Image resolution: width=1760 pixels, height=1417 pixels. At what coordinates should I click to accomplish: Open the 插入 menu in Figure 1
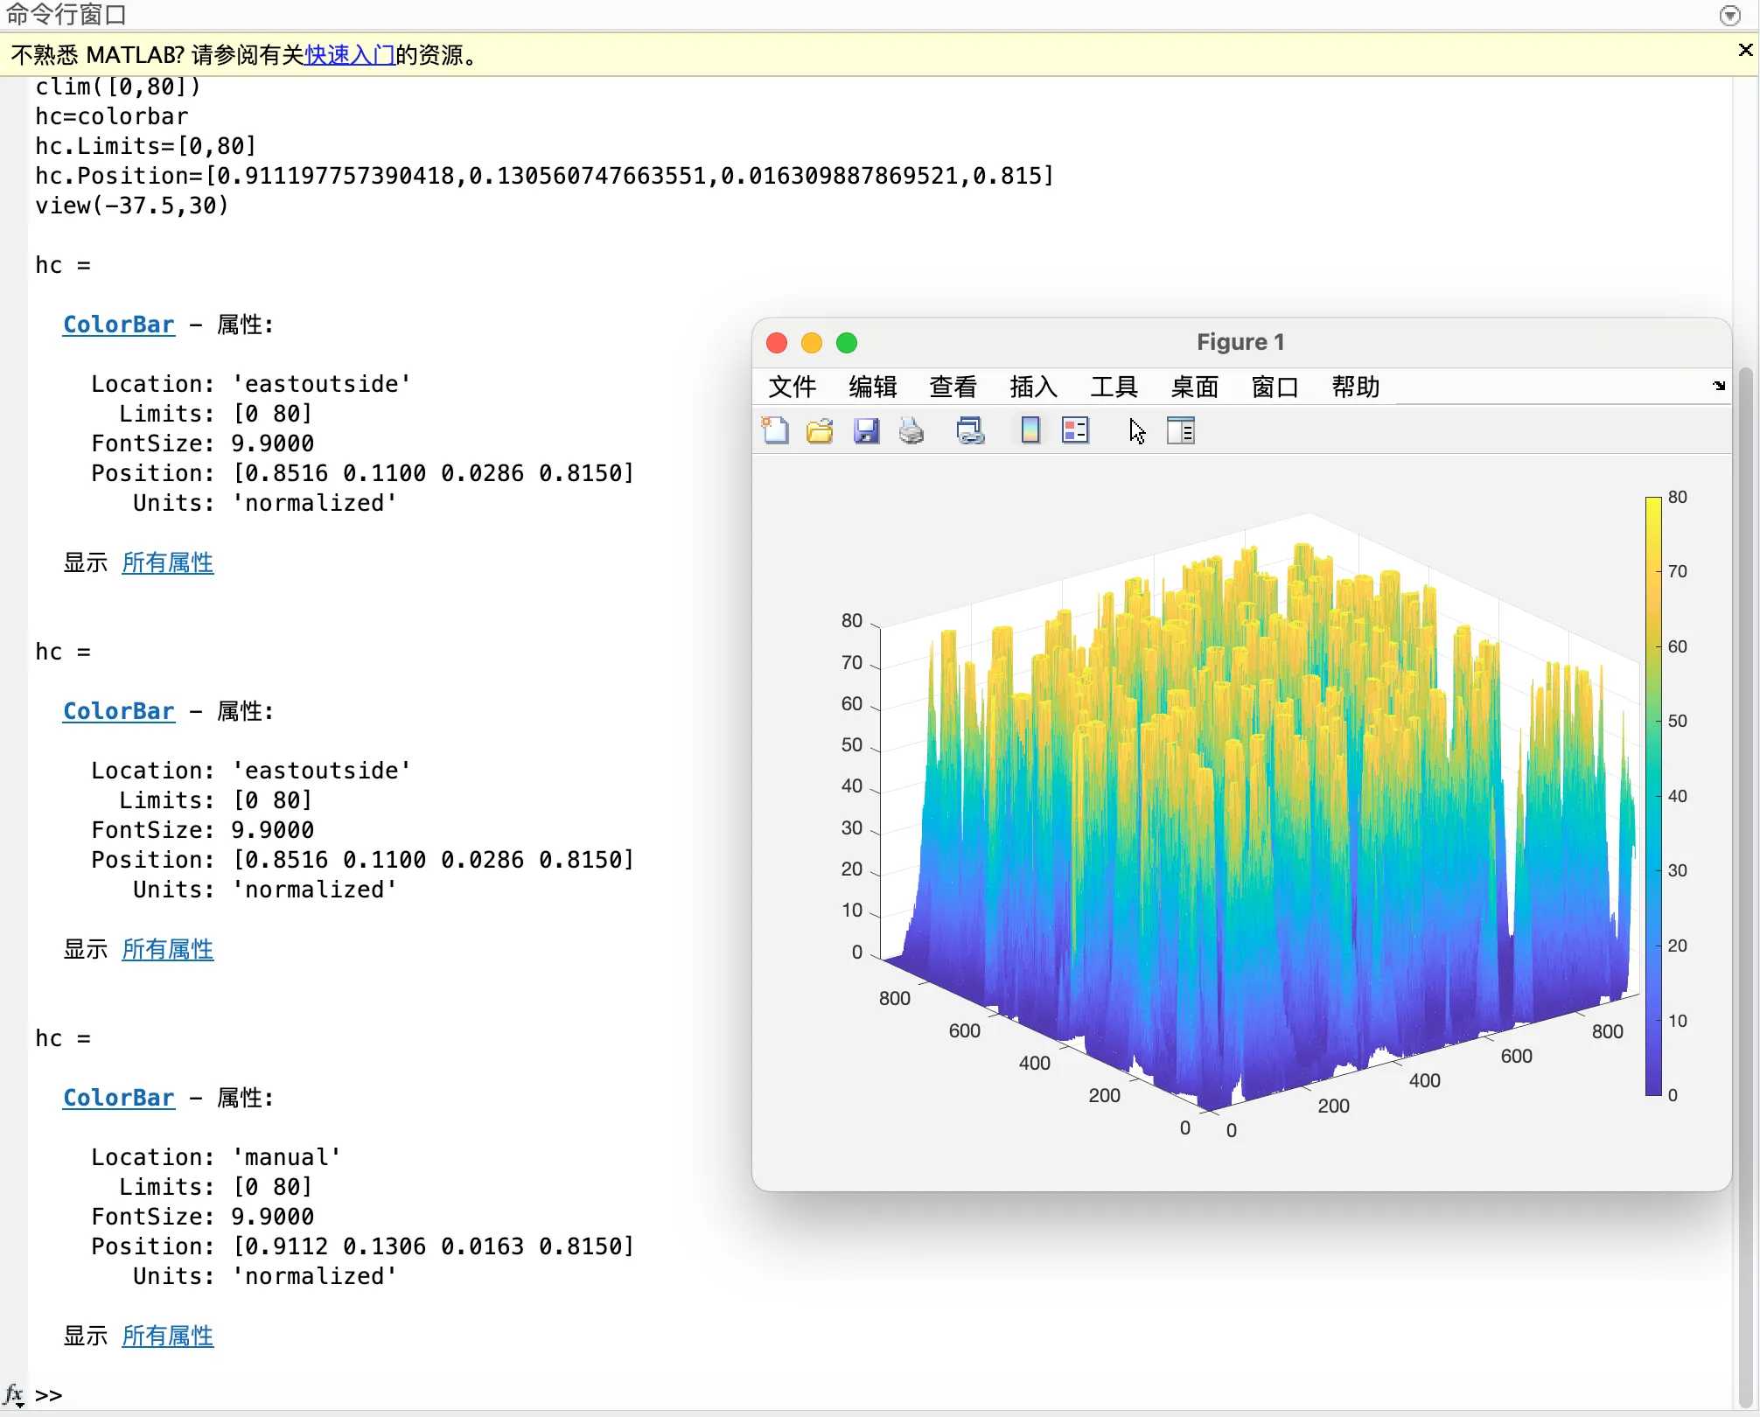[1033, 387]
